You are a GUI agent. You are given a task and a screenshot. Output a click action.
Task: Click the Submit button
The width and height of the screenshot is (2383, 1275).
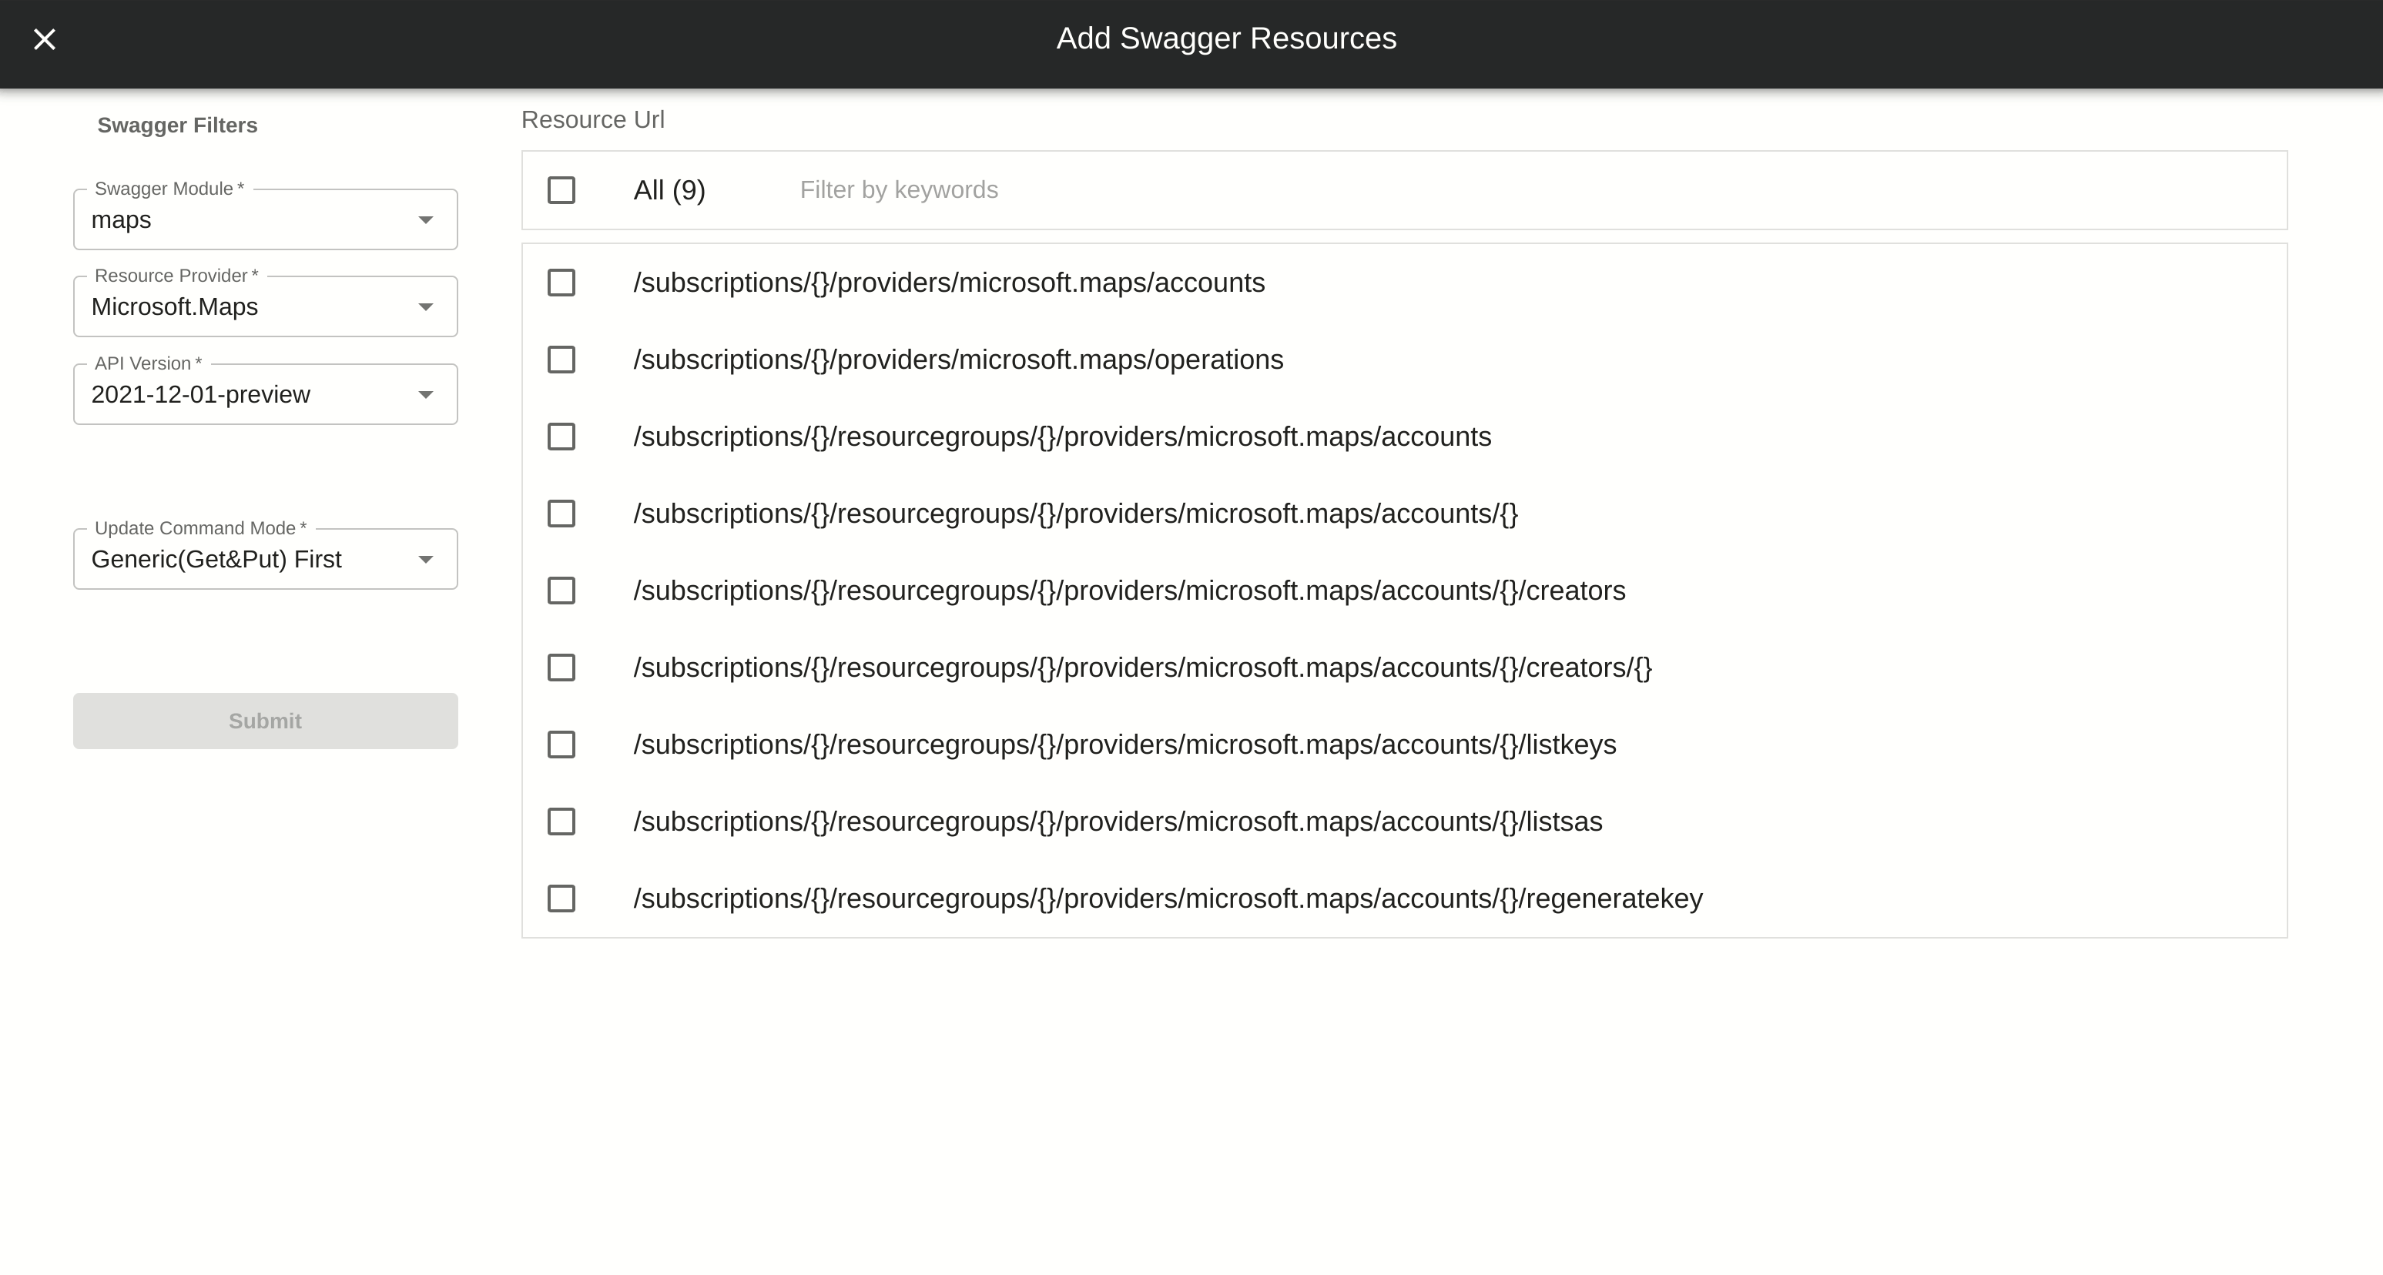(x=266, y=721)
